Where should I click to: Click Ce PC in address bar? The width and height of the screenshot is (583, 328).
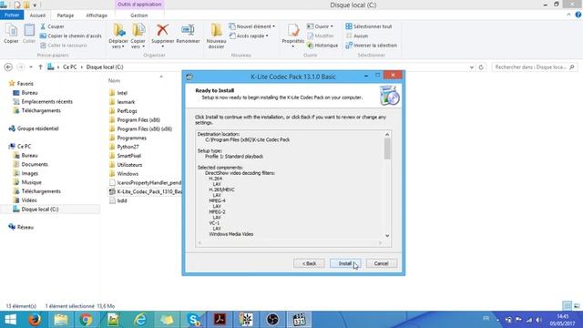pos(70,67)
